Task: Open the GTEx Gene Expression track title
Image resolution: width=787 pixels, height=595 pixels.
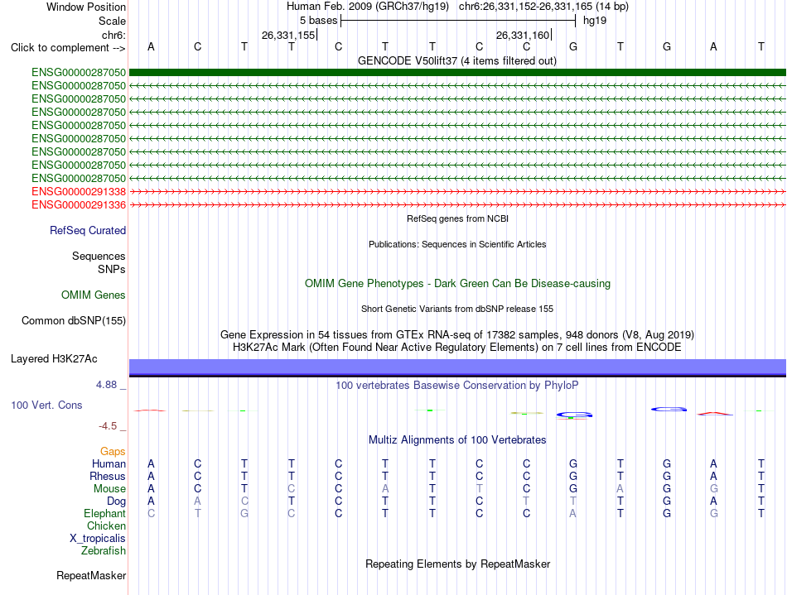Action: [x=457, y=334]
